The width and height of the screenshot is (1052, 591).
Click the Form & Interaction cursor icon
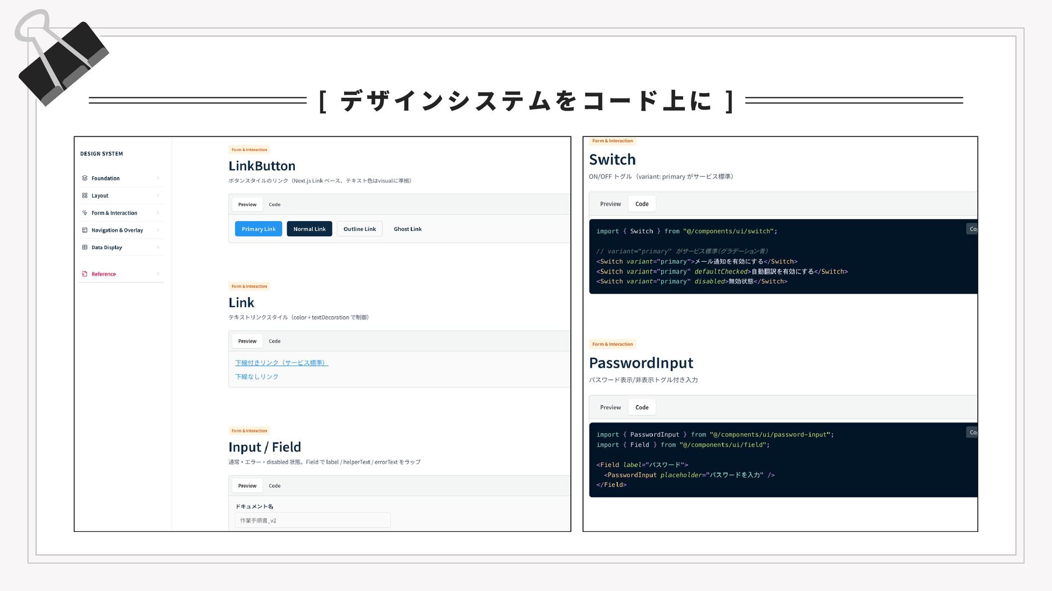(x=84, y=213)
